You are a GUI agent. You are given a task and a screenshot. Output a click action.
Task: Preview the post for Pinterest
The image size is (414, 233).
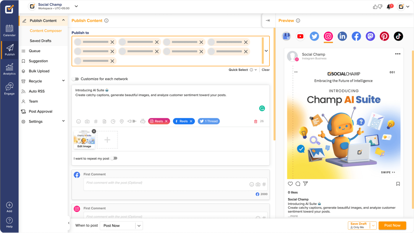[x=384, y=36]
